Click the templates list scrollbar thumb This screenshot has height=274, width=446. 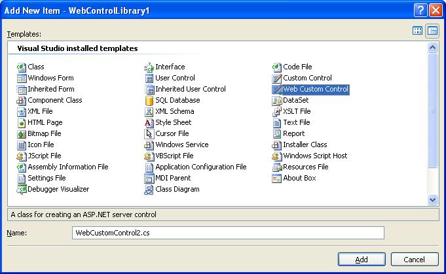click(432, 111)
